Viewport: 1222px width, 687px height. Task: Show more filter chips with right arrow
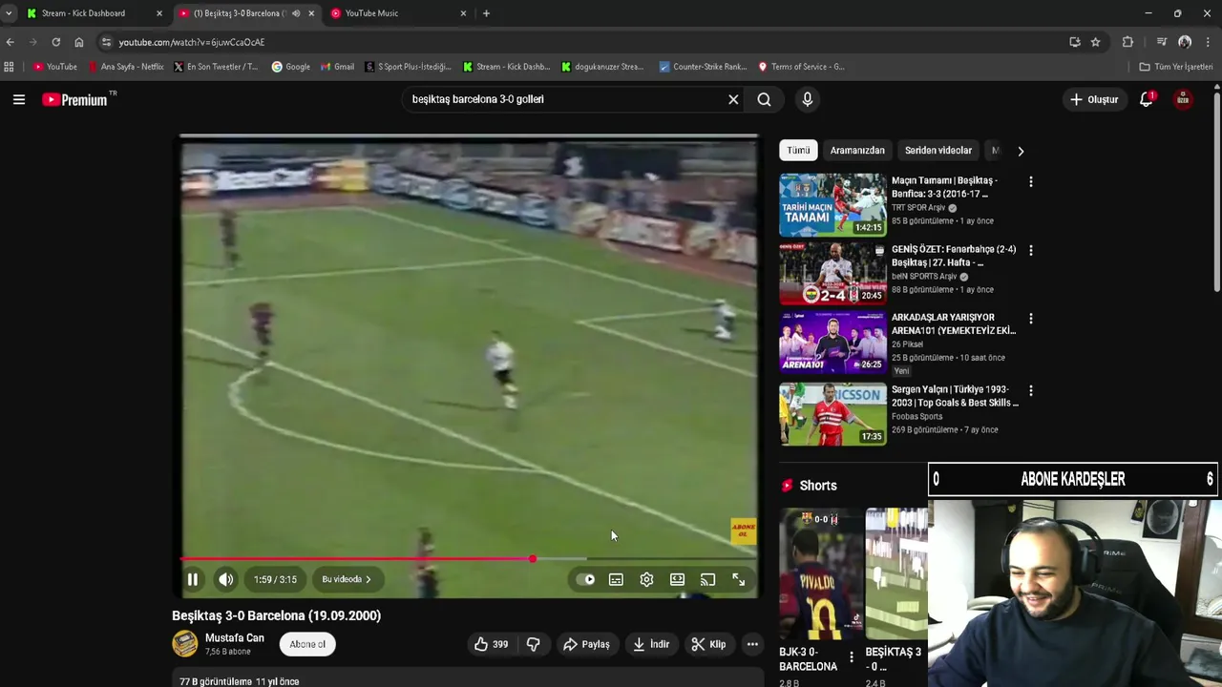pos(1021,151)
